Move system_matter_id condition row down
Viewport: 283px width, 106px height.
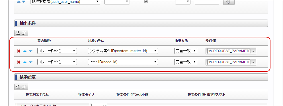[31, 51]
